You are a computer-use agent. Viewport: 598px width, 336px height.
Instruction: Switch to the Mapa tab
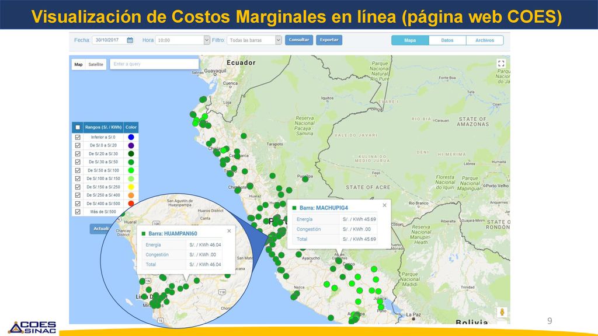pos(410,40)
